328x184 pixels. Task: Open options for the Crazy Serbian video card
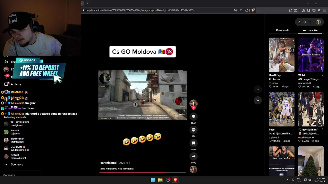[x=322, y=130]
